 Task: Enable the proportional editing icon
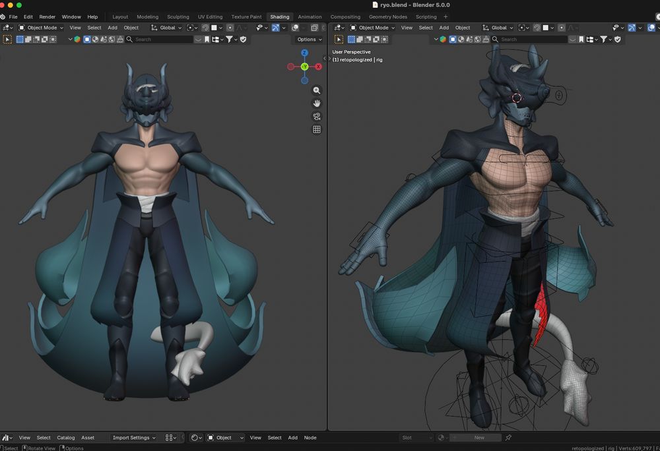pos(230,28)
